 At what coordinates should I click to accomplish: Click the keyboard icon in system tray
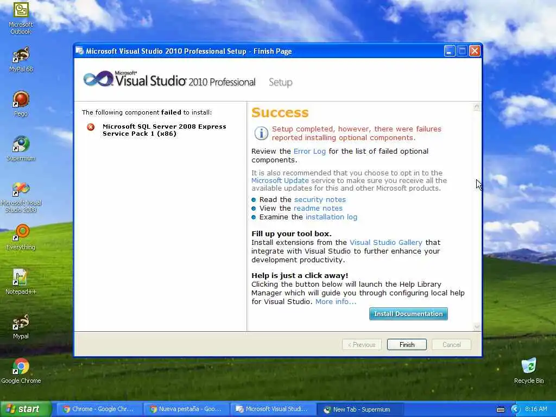tap(500, 409)
